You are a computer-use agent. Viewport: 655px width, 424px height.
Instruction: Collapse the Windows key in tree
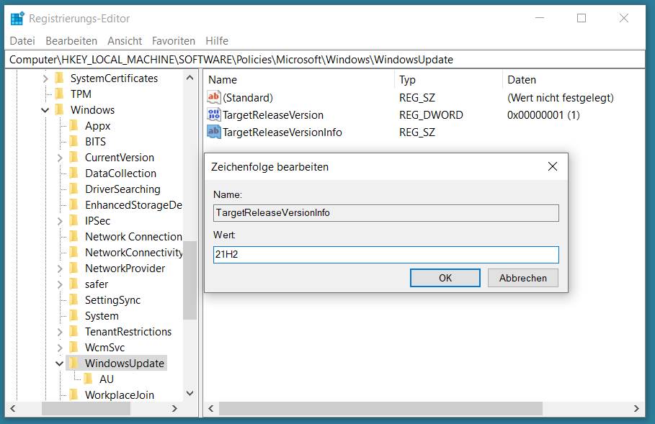tap(45, 110)
